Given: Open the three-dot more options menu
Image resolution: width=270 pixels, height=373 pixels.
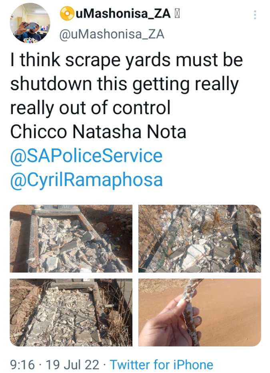Looking at the screenshot, I should pyautogui.click(x=255, y=15).
